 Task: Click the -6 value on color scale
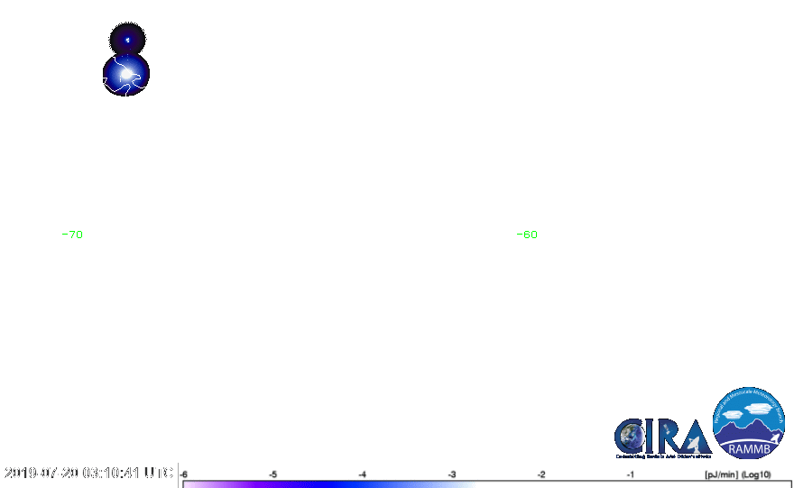(x=183, y=474)
